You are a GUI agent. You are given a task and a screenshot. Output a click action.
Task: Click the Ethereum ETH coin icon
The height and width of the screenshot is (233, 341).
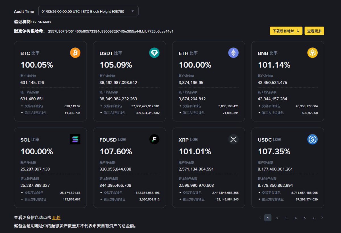pyautogui.click(x=233, y=53)
